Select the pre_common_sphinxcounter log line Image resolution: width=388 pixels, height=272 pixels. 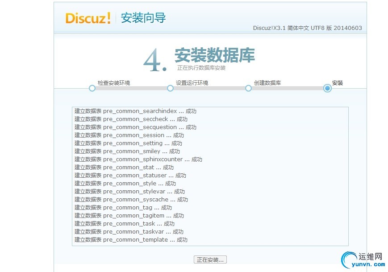[138, 159]
